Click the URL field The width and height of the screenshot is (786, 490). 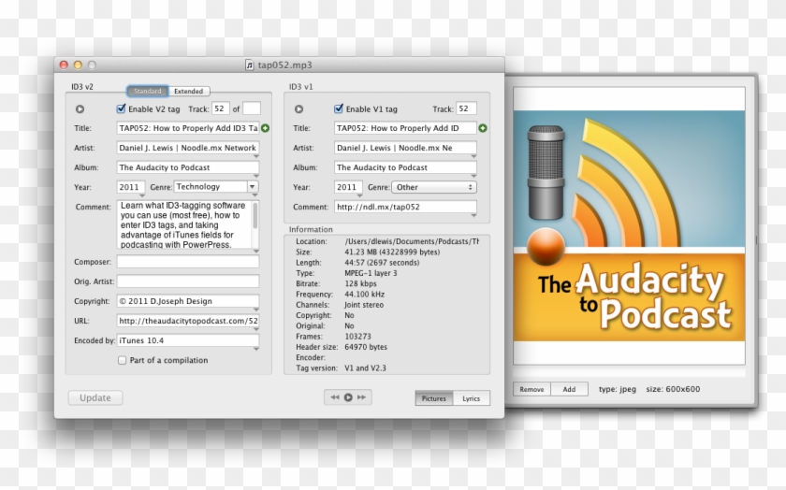tap(188, 321)
